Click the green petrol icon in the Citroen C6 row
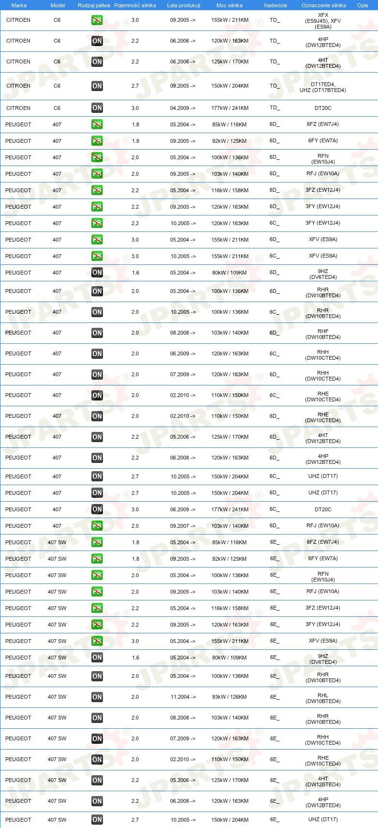 [x=97, y=20]
